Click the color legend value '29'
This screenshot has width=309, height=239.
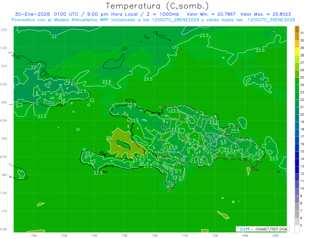(x=302, y=48)
